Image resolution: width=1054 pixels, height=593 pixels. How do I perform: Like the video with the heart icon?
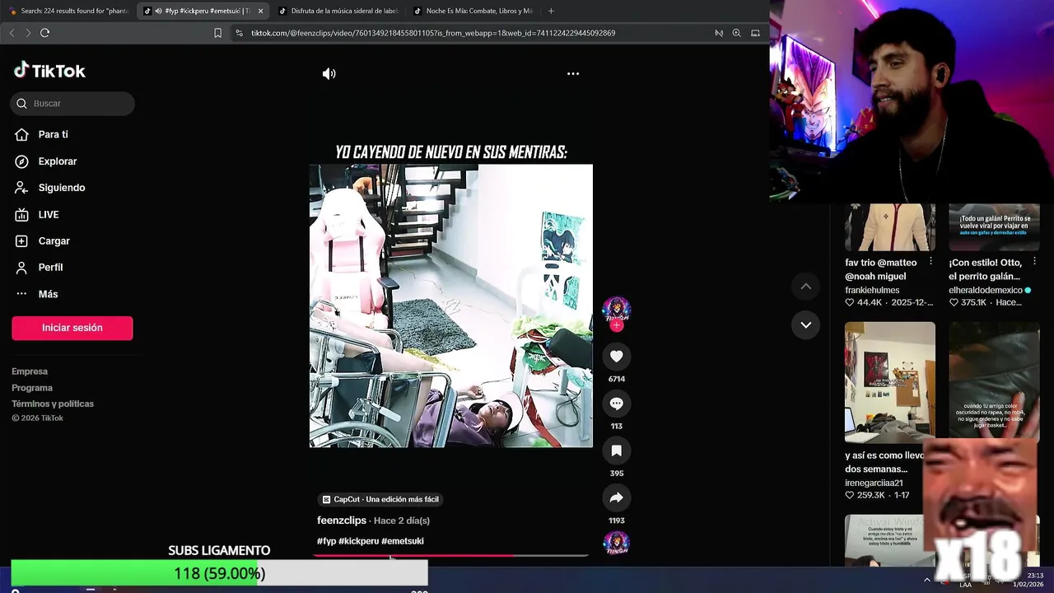coord(617,356)
